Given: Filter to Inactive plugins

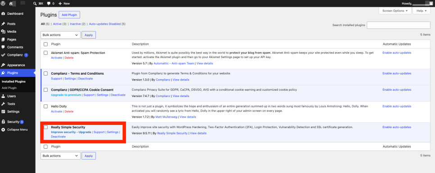Looking at the screenshot, I should tap(75, 24).
